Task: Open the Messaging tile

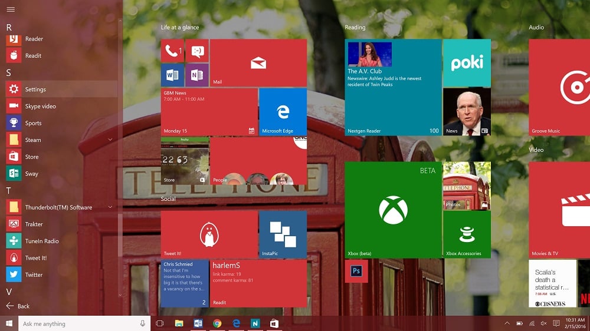Action: pos(197,51)
